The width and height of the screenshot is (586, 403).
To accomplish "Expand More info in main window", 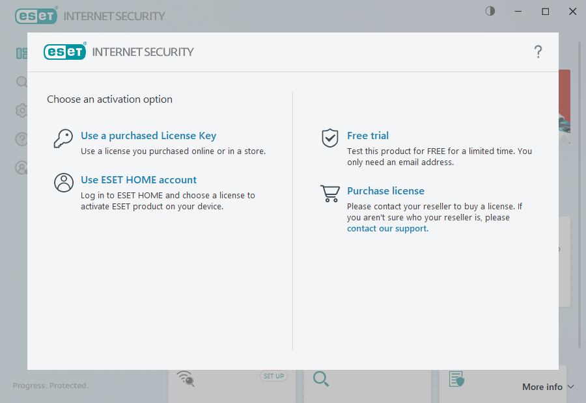I will pos(548,387).
